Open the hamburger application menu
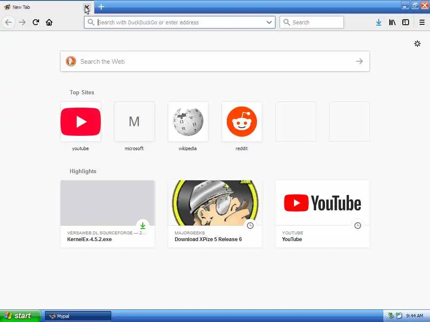 [x=422, y=22]
